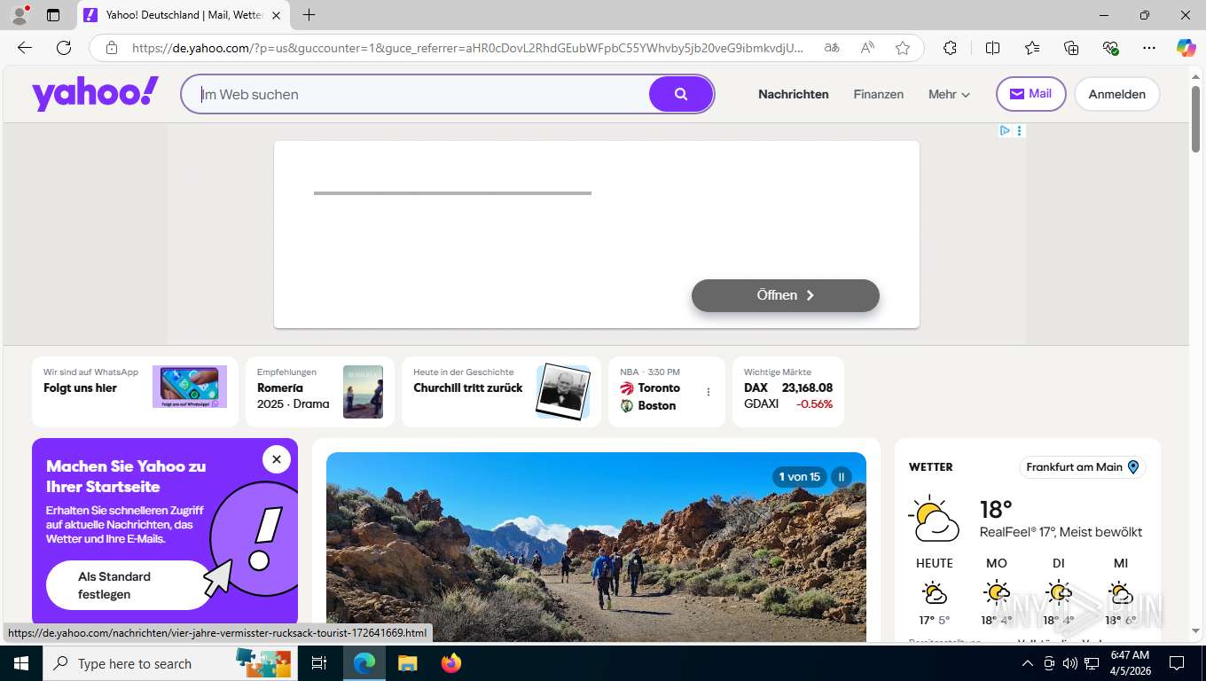Image resolution: width=1206 pixels, height=681 pixels.
Task: Open the Collections icon
Action: point(1071,48)
